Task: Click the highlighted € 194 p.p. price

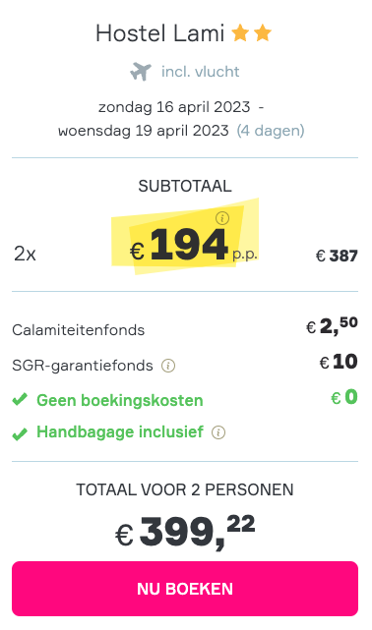Action: [193, 245]
